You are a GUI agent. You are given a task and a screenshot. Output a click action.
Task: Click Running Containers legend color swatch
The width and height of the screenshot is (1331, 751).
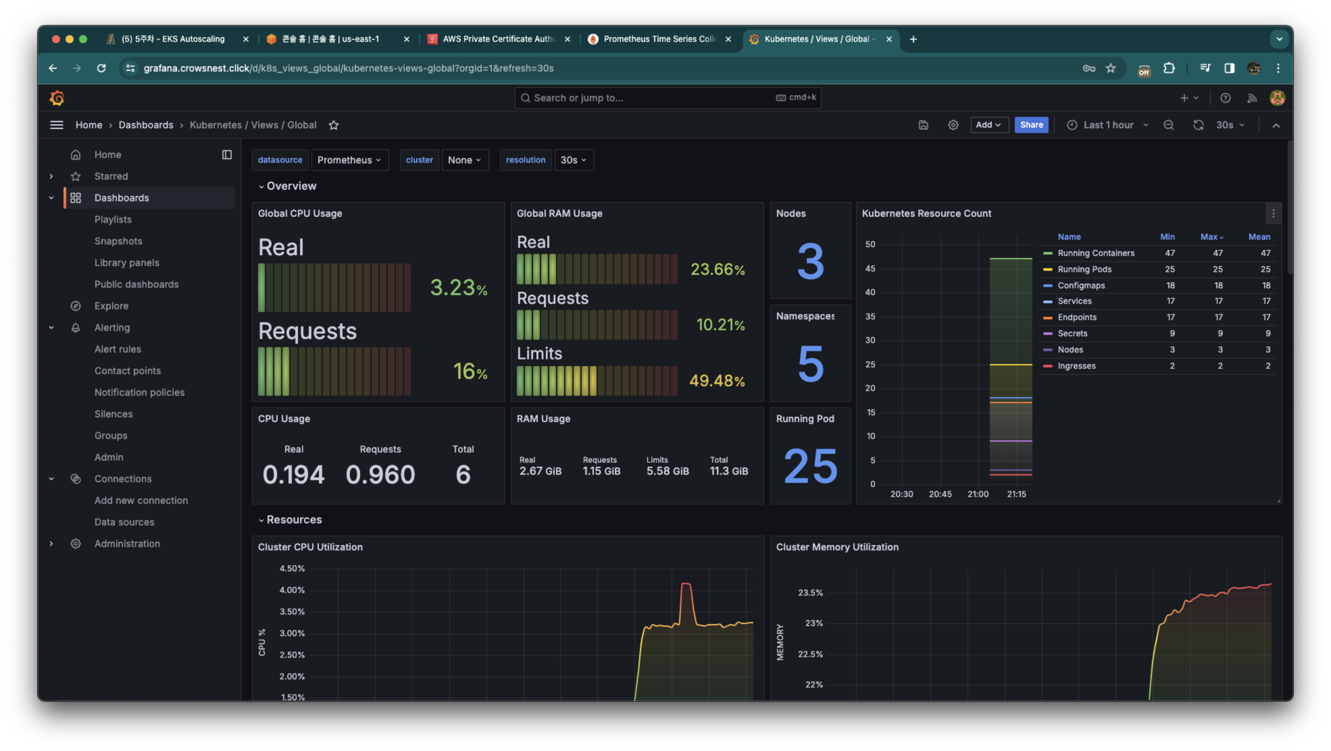point(1047,253)
